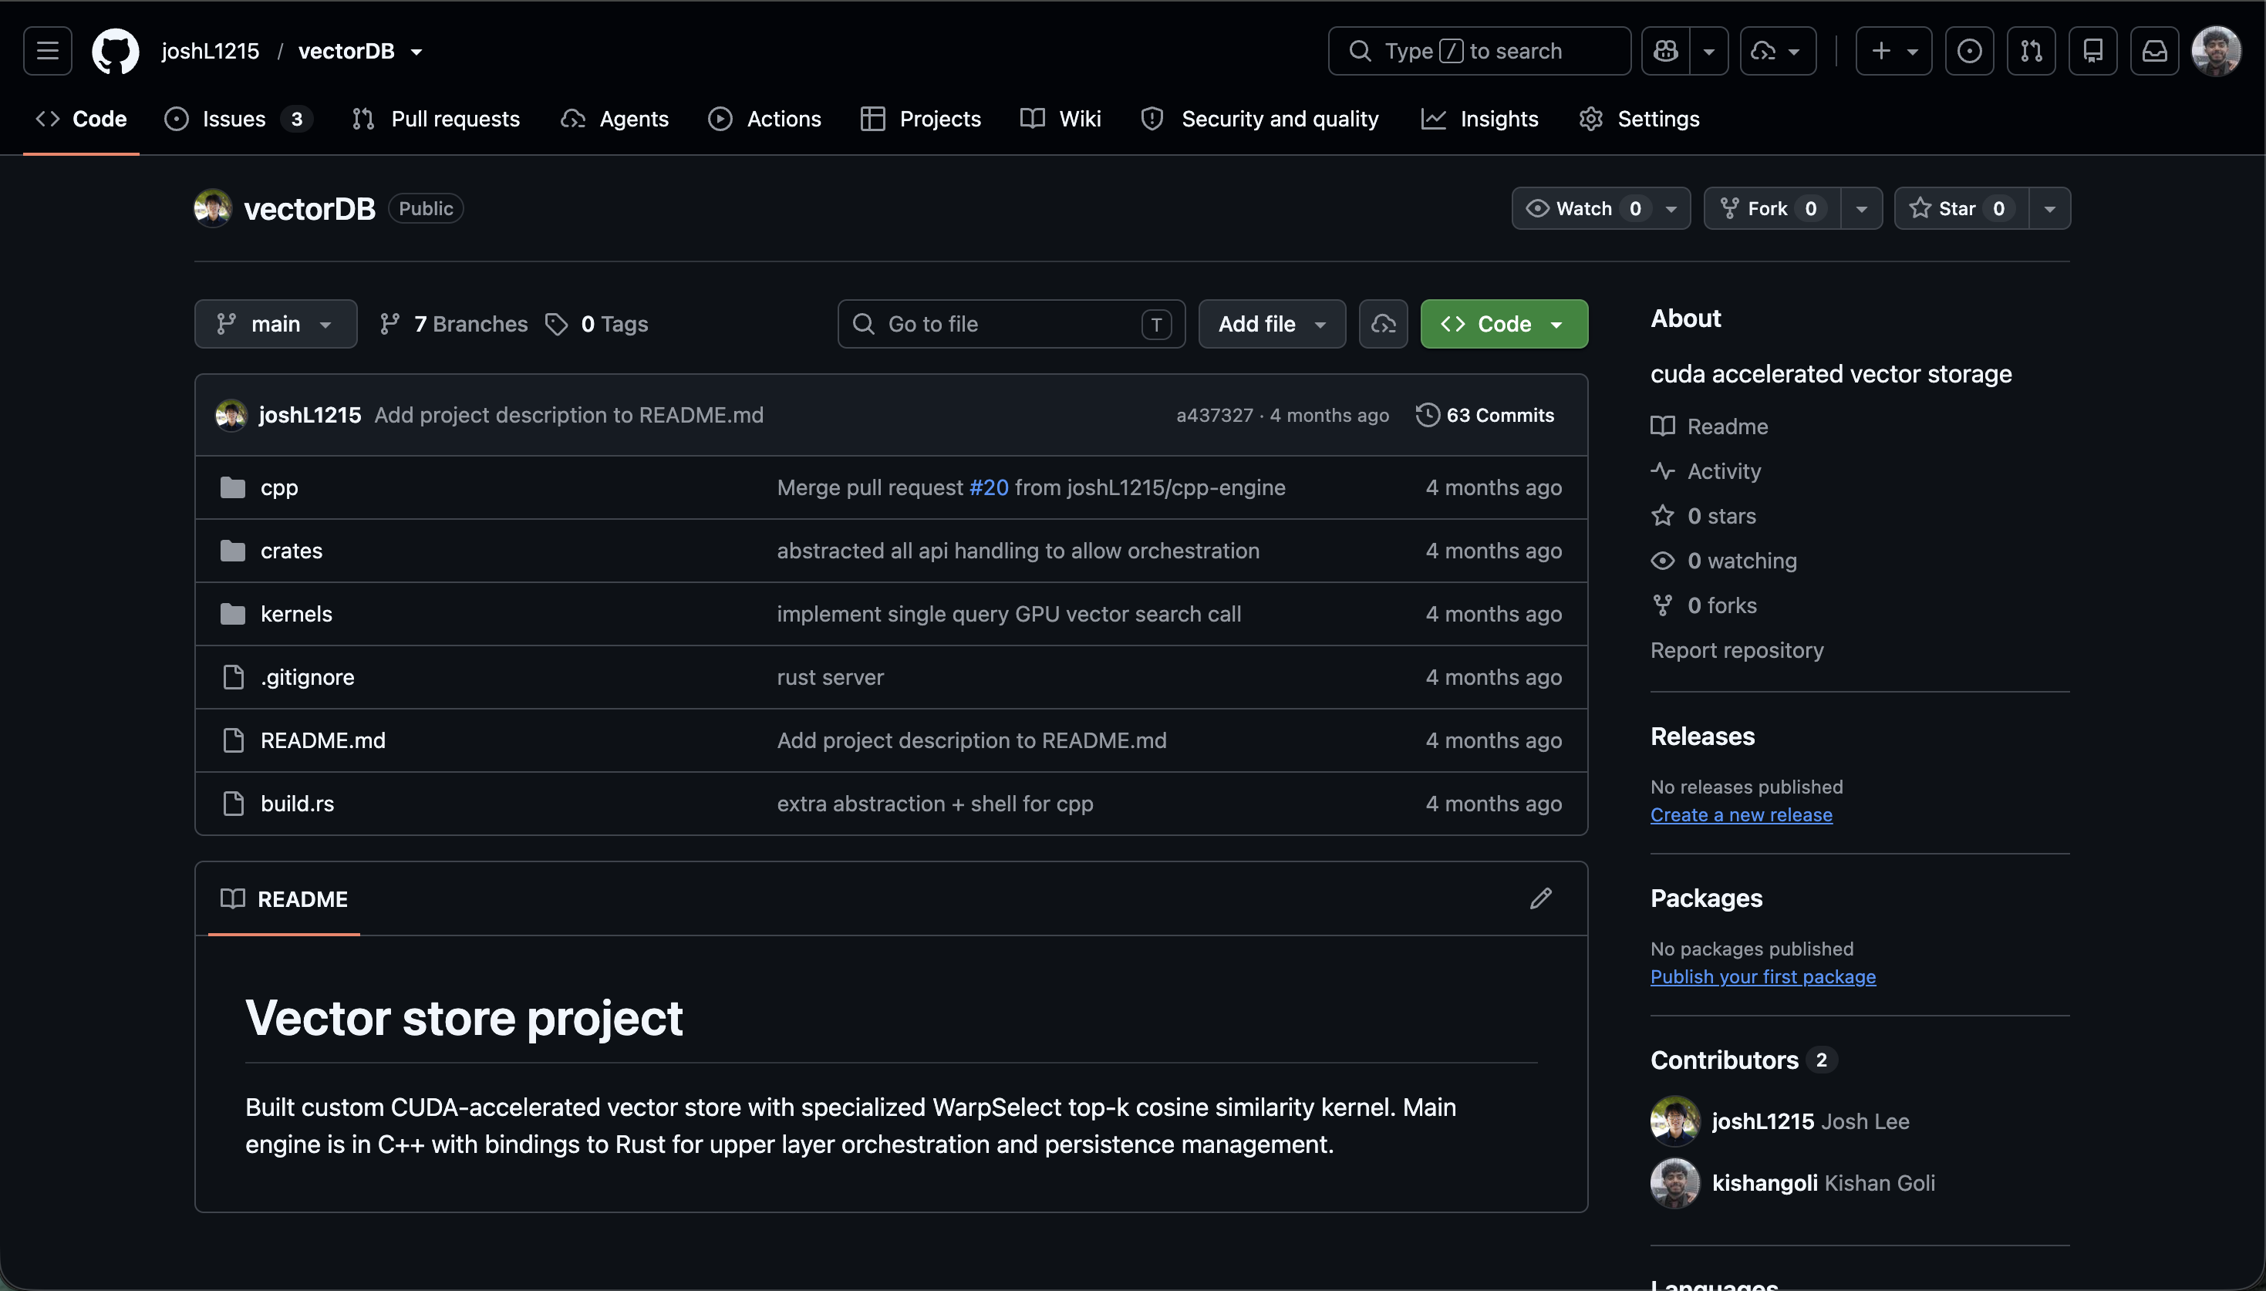Image resolution: width=2266 pixels, height=1291 pixels.
Task: Open the 'rust server' commit message
Action: click(830, 676)
